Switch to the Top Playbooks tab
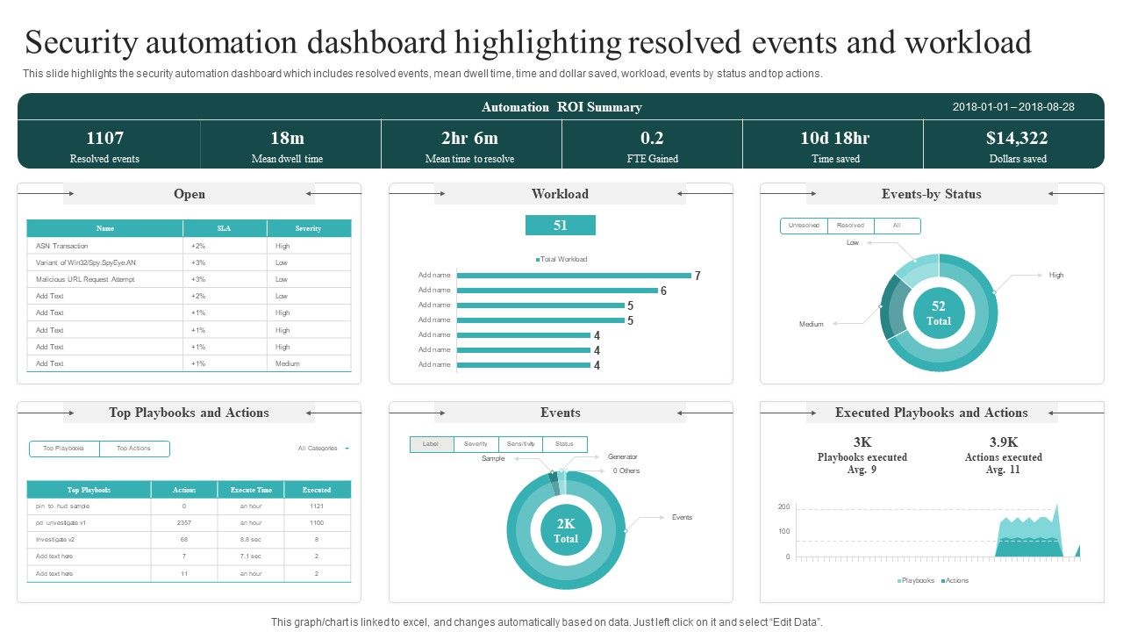The height and width of the screenshot is (632, 1123). [x=64, y=449]
